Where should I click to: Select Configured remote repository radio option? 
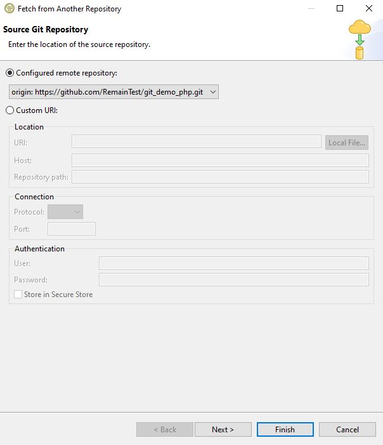pyautogui.click(x=10, y=73)
